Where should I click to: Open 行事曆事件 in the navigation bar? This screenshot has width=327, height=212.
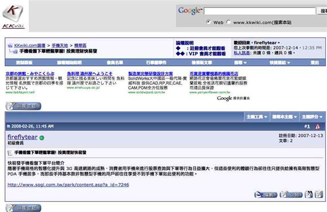pyautogui.click(x=157, y=62)
